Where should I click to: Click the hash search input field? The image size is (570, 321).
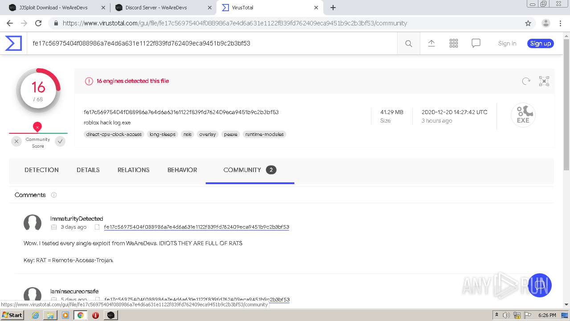(x=212, y=43)
